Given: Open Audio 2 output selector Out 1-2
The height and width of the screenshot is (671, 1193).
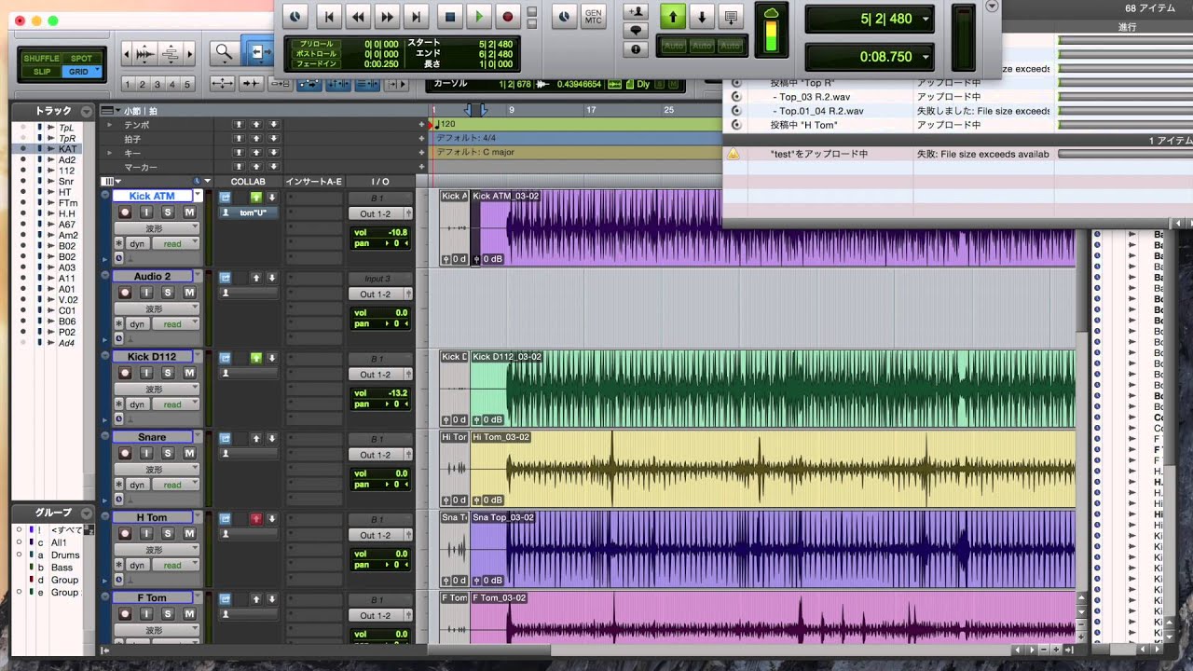Looking at the screenshot, I should pyautogui.click(x=379, y=294).
